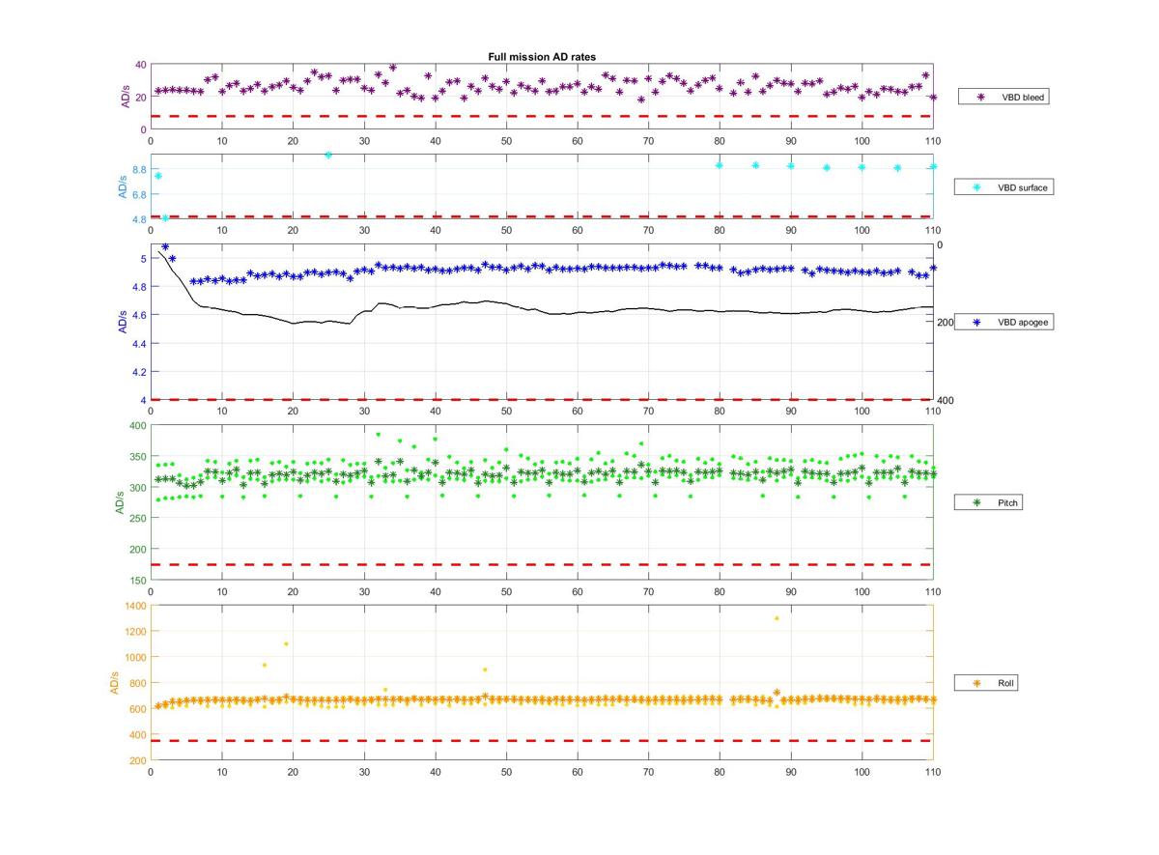Click the 250 y-axis tick on Pitch plot
This screenshot has height=855, width=1159.
coord(138,518)
